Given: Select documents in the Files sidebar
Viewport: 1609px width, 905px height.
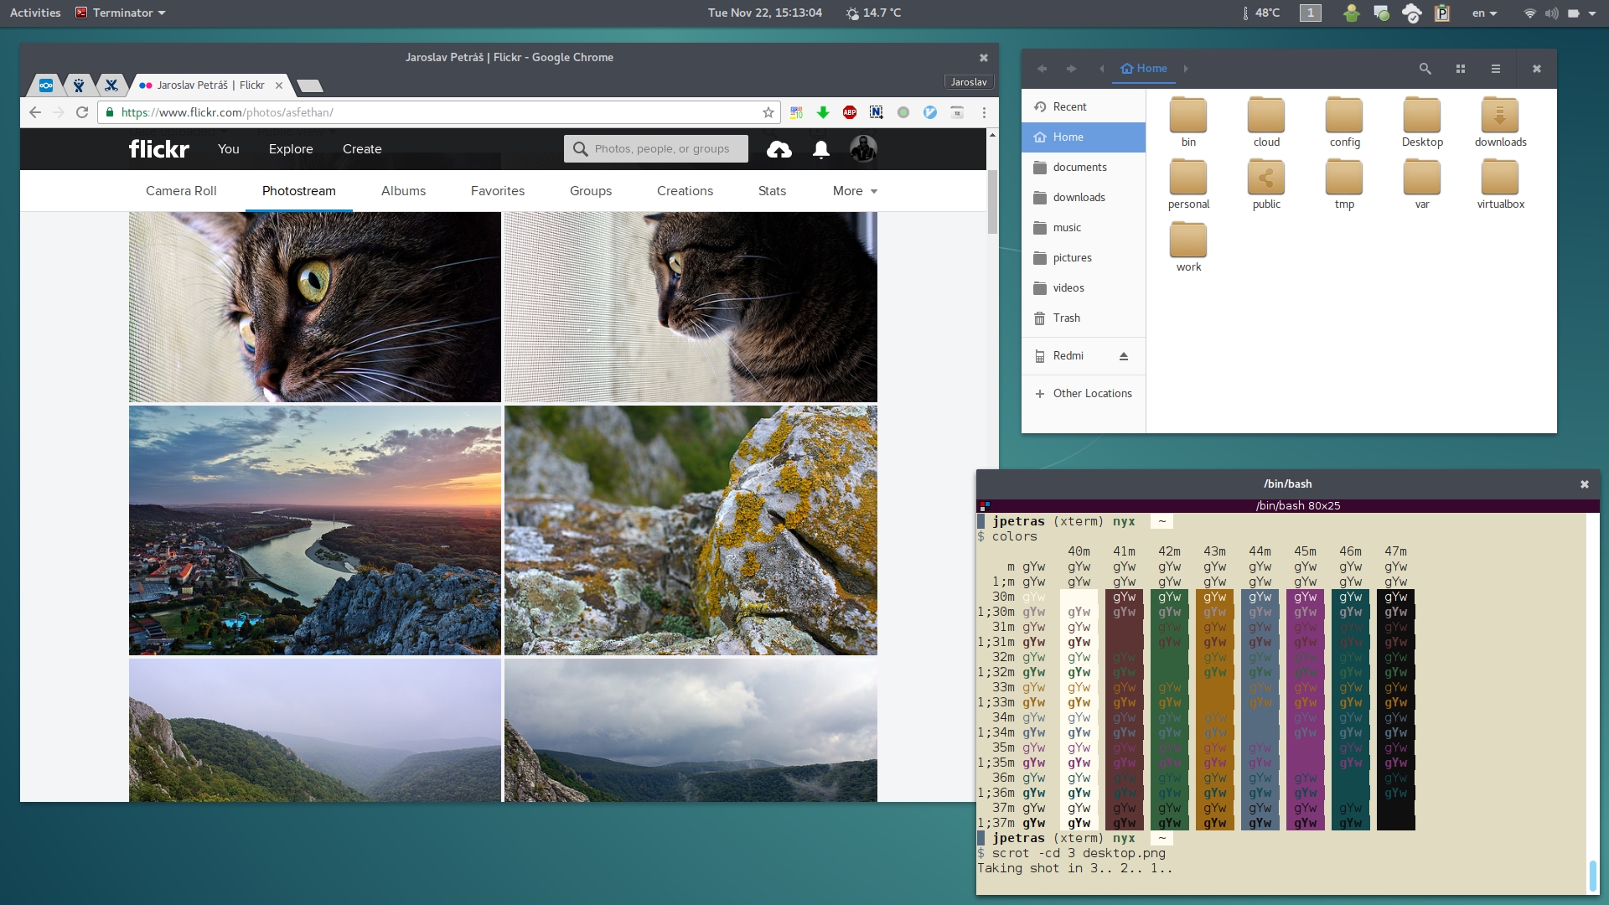Looking at the screenshot, I should pos(1084,168).
